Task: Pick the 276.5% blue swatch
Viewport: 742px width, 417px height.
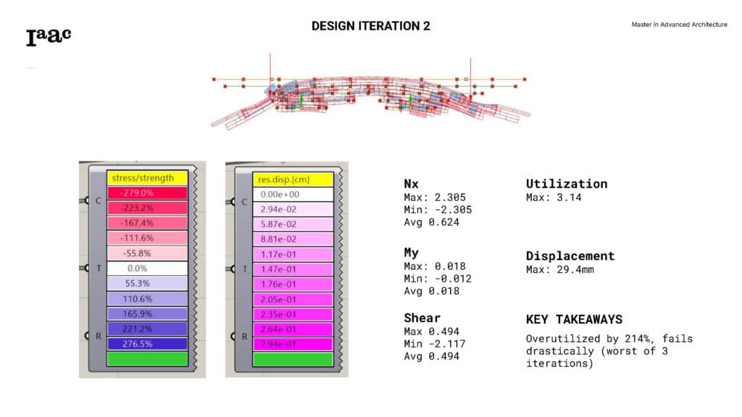Action: [147, 344]
